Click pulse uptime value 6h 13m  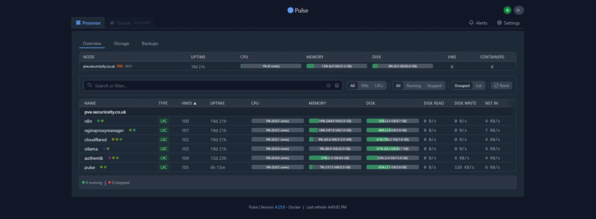pos(218,167)
